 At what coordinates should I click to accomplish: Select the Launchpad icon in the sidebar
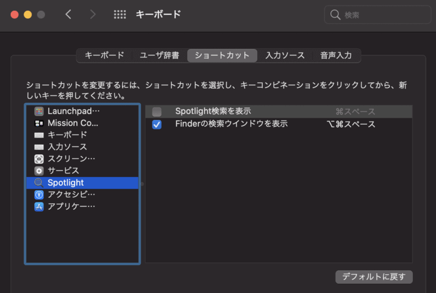point(39,111)
